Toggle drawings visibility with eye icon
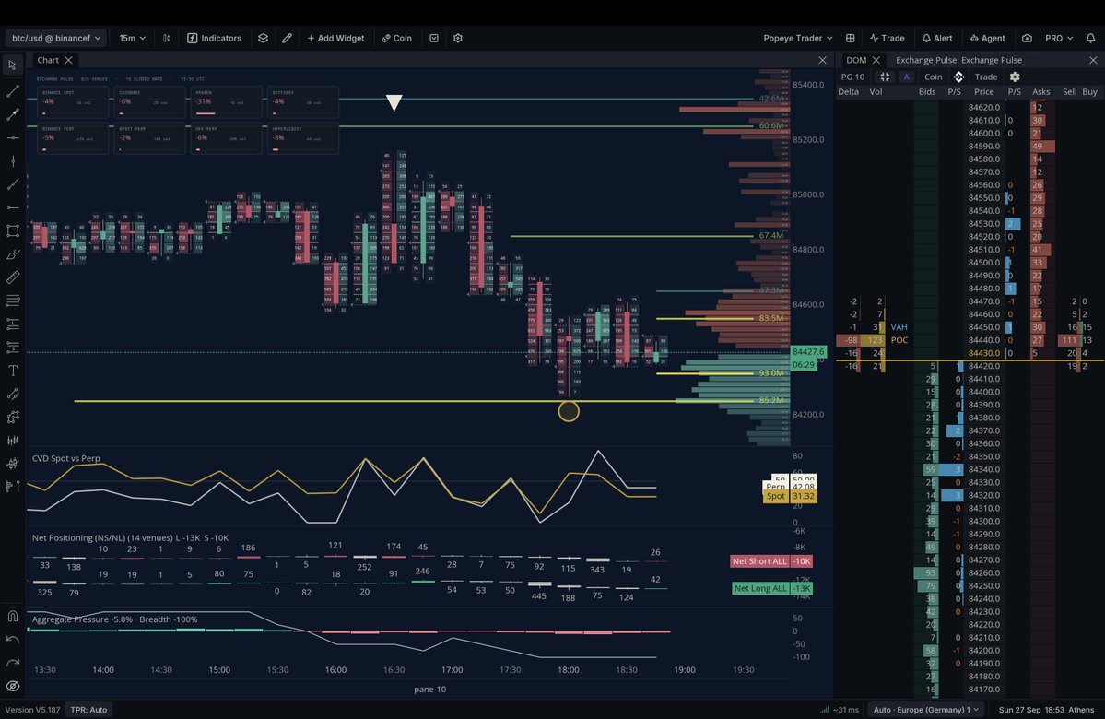The image size is (1105, 719). click(x=13, y=687)
